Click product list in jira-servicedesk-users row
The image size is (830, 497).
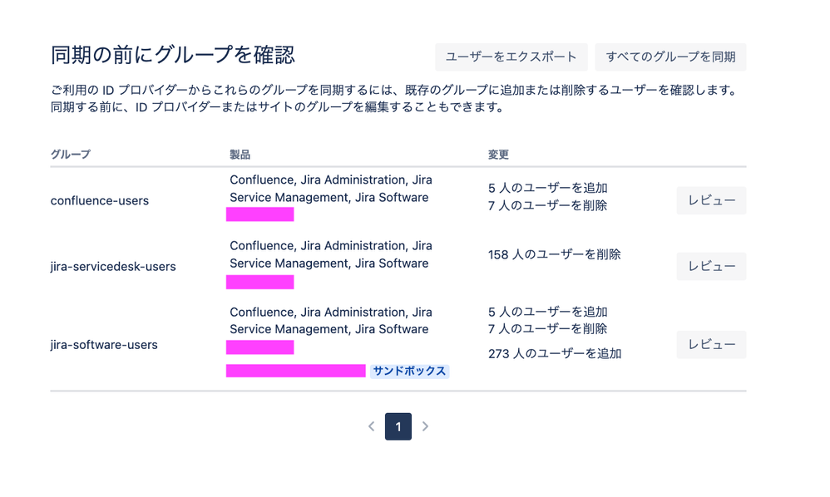click(x=331, y=254)
